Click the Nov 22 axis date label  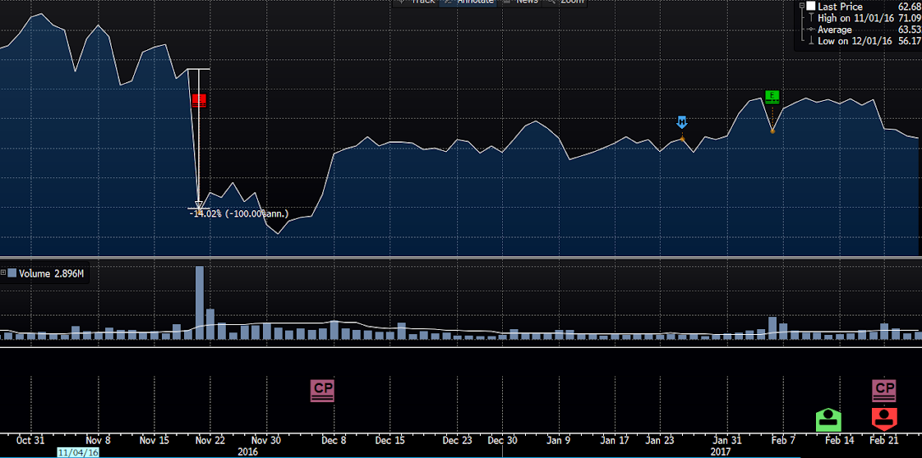[x=210, y=441]
